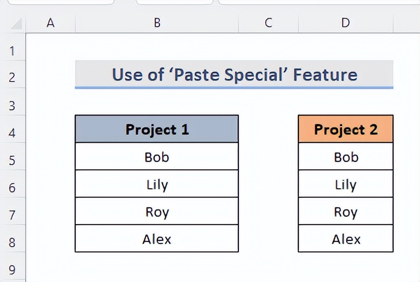Click Lily under Project 1
This screenshot has height=282, width=420.
tap(157, 184)
